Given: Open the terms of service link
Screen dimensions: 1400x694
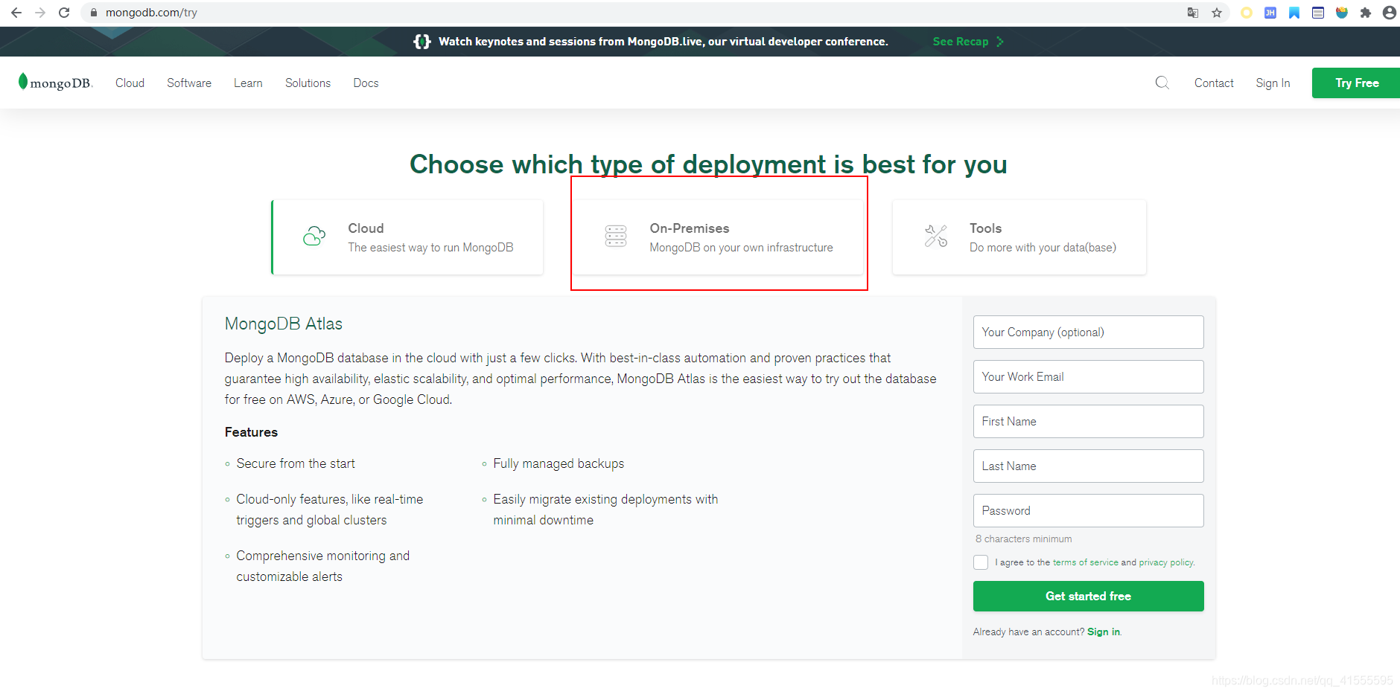Looking at the screenshot, I should [x=1085, y=562].
